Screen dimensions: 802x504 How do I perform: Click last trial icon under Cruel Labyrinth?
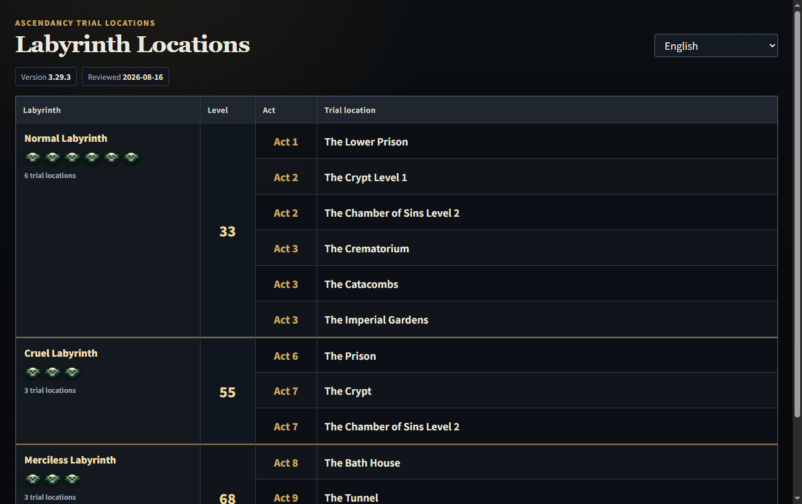tap(73, 373)
